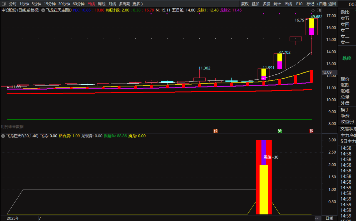Click the 返回 back button
Screen dimensions: 356x221
tap(332, 4)
